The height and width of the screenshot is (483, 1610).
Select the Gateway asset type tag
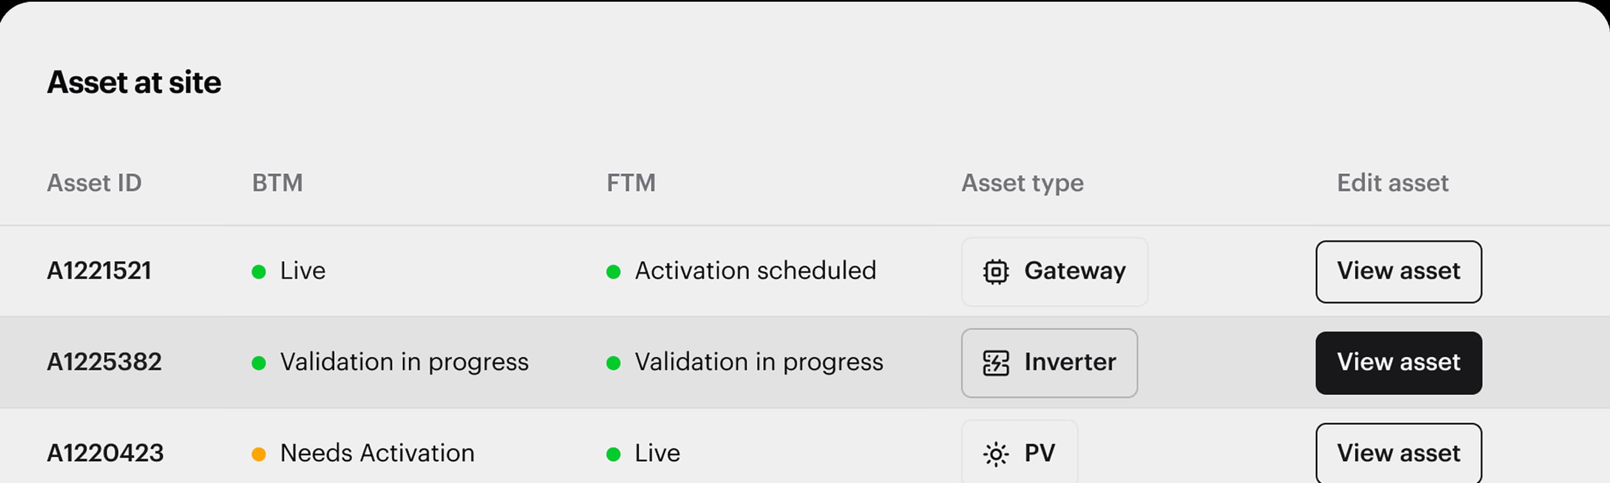(1054, 272)
